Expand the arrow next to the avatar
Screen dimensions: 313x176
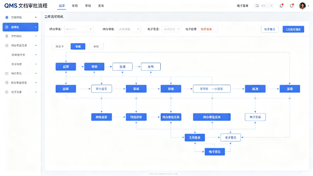click(308, 6)
